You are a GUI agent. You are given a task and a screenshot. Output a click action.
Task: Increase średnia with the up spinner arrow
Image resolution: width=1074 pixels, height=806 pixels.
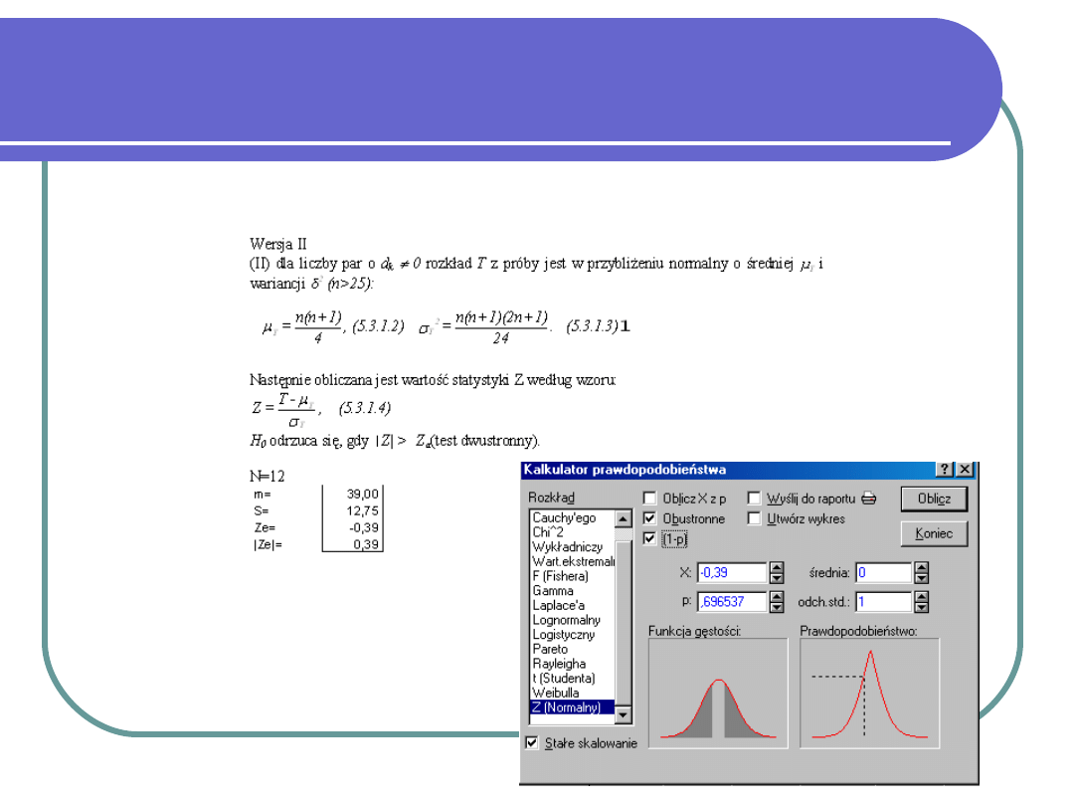(921, 567)
